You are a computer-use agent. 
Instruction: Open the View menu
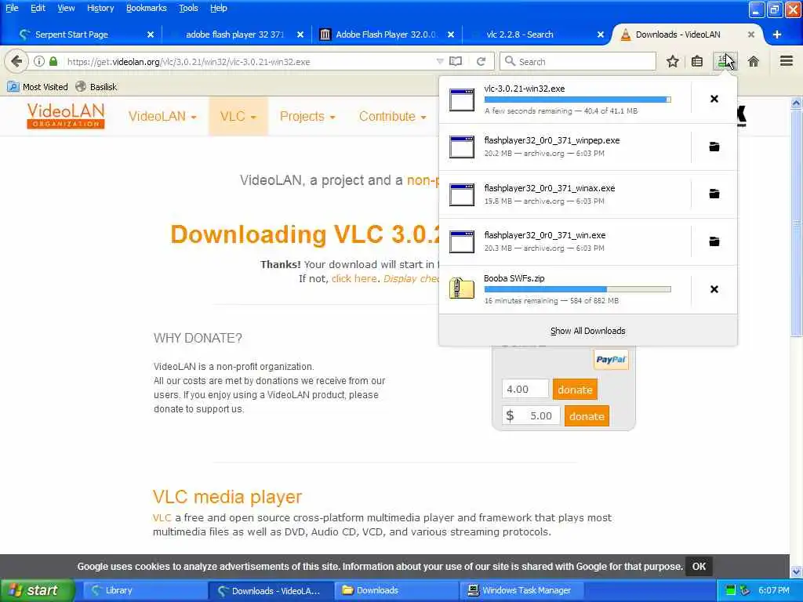(66, 8)
